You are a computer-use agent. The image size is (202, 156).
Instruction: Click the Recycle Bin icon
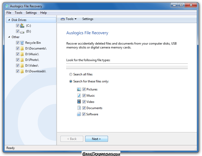[22, 43]
